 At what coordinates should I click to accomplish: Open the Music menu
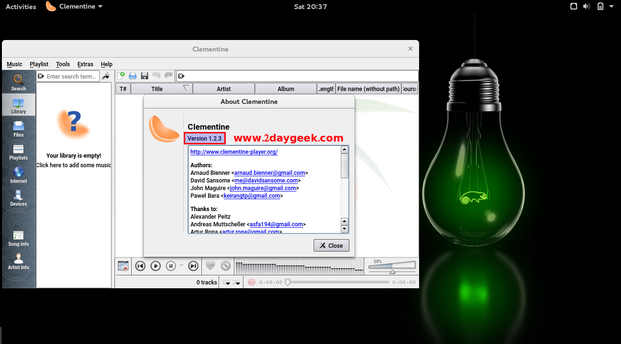click(x=14, y=64)
